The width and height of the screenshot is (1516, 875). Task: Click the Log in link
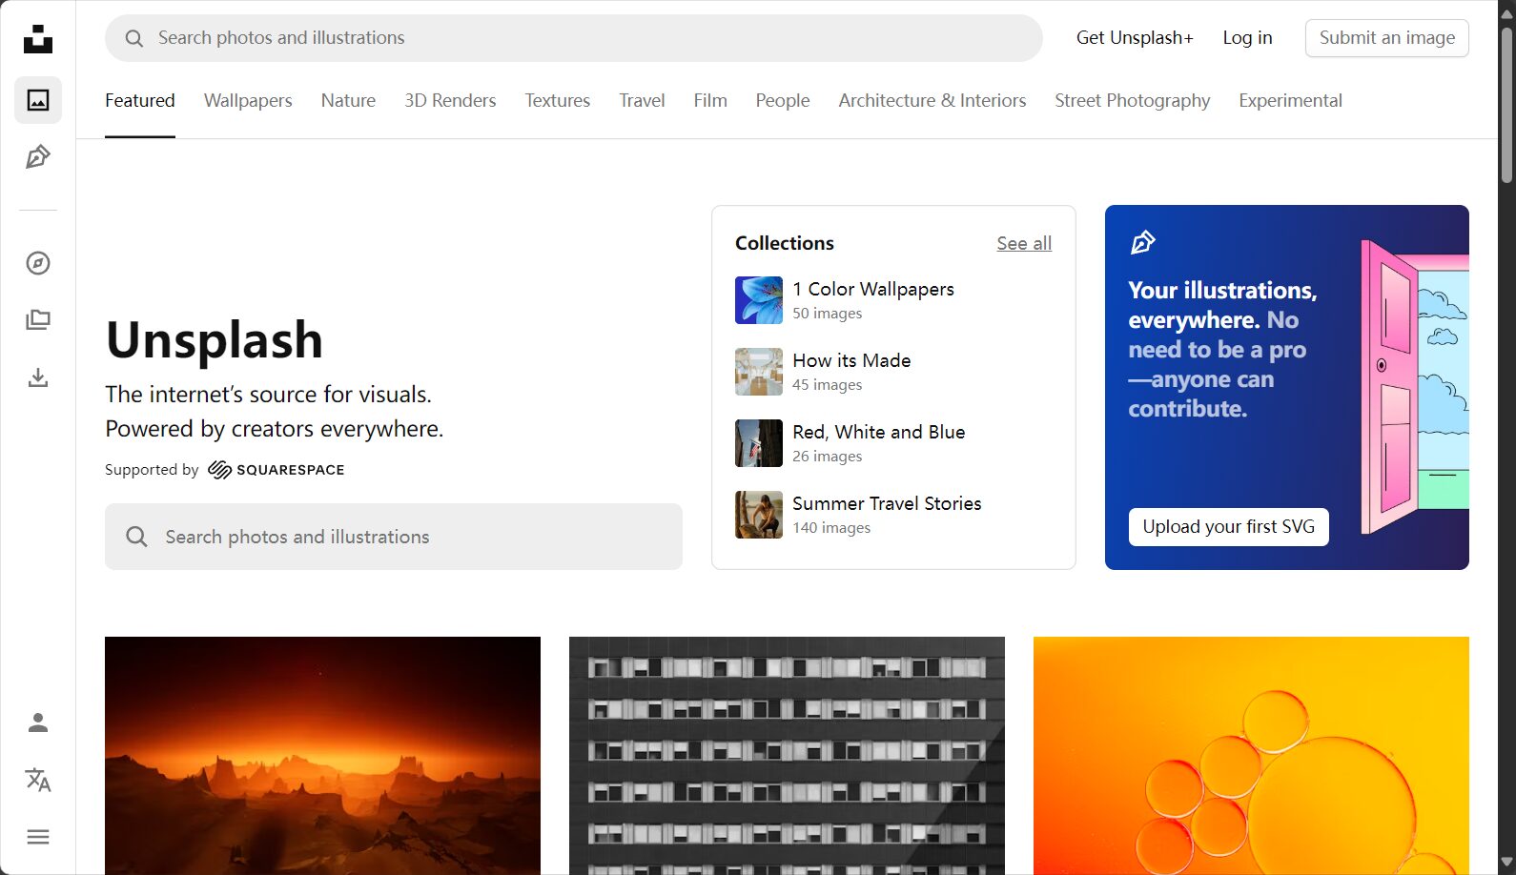point(1247,38)
